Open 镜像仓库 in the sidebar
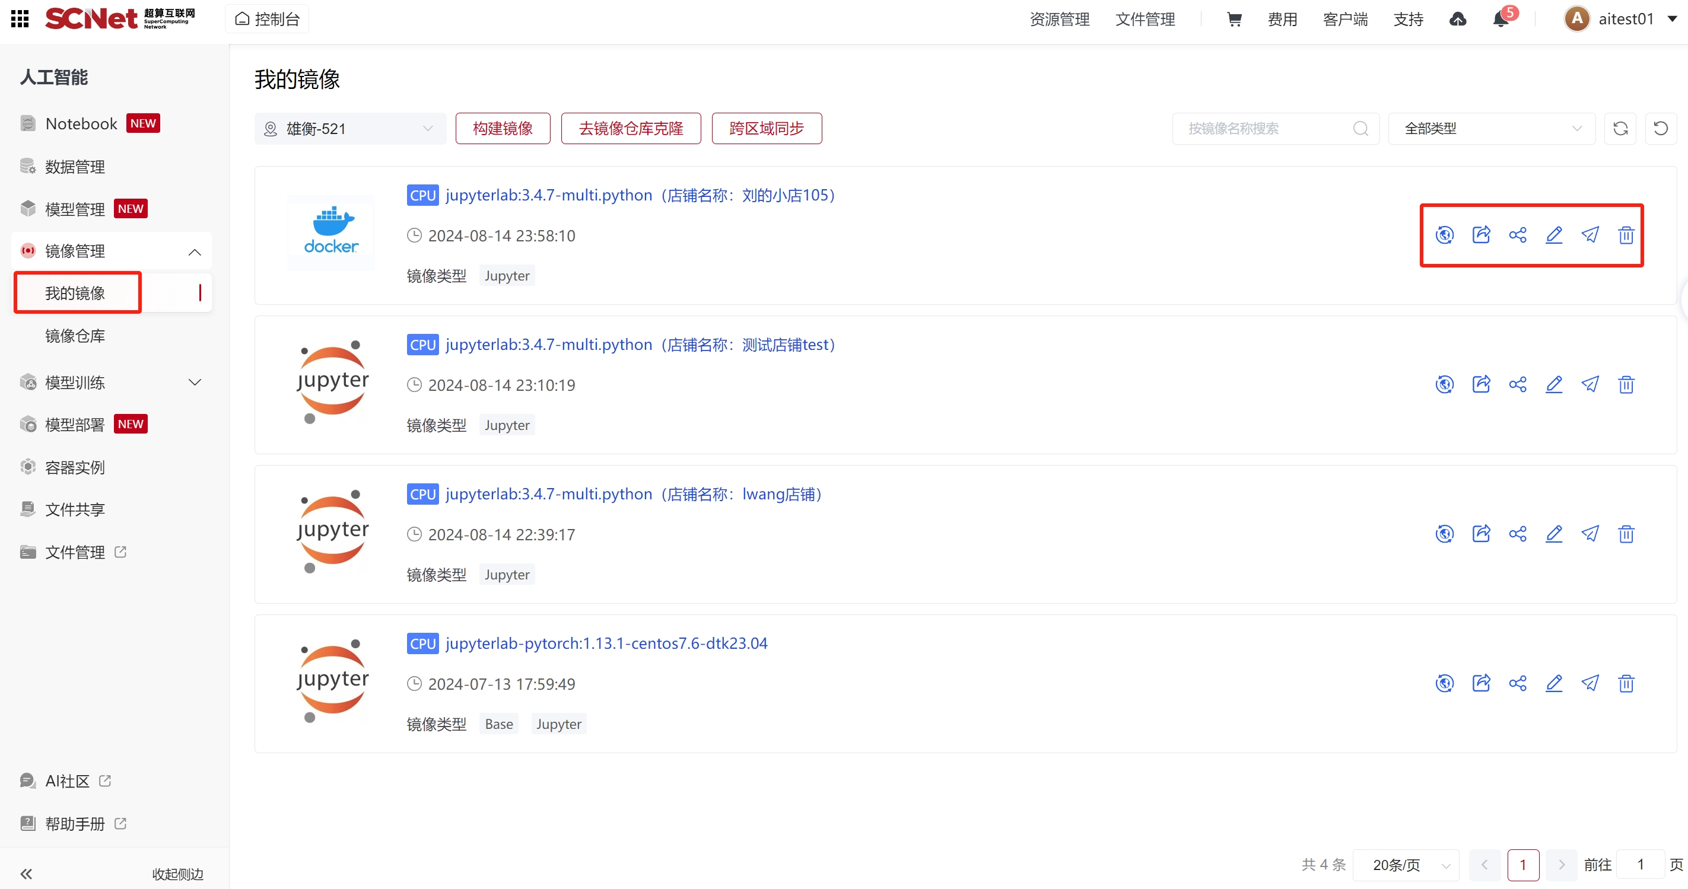1688x889 pixels. pyautogui.click(x=75, y=336)
